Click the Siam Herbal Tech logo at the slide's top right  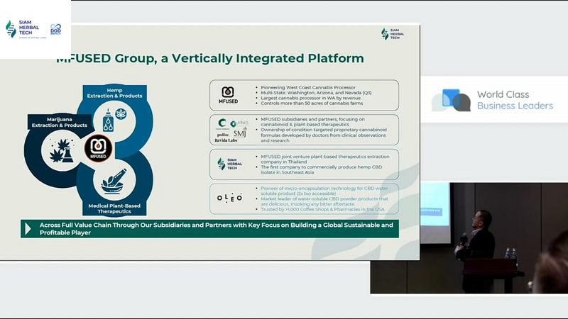[393, 34]
